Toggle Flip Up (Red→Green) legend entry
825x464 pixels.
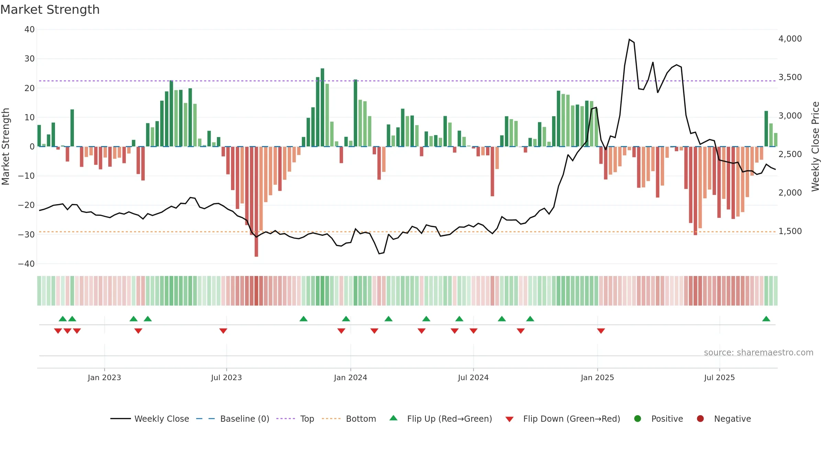tap(441, 419)
